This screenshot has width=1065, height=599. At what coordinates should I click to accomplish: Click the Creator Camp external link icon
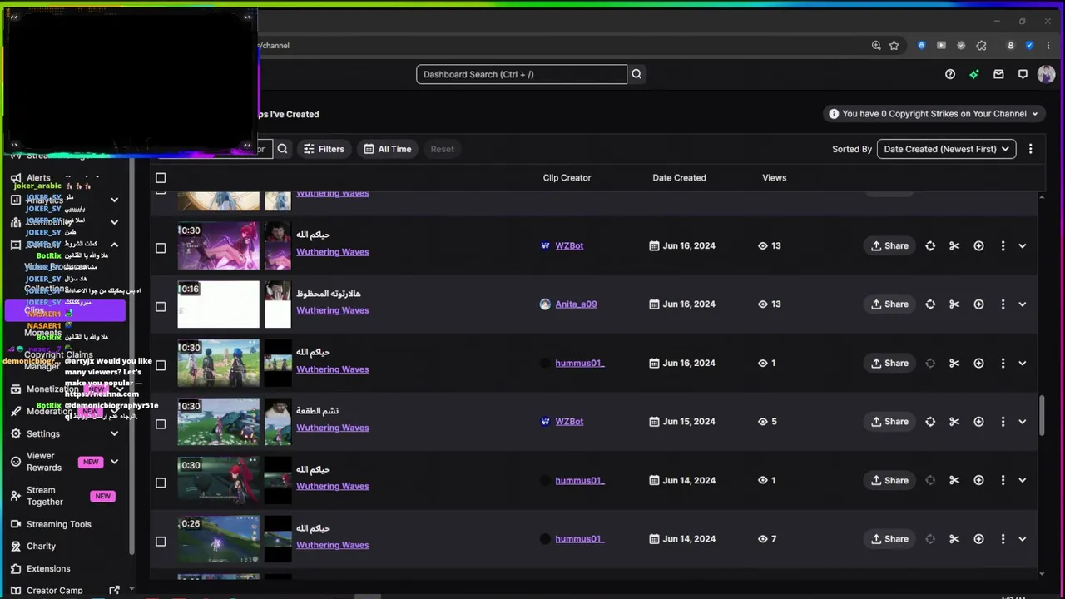114,591
